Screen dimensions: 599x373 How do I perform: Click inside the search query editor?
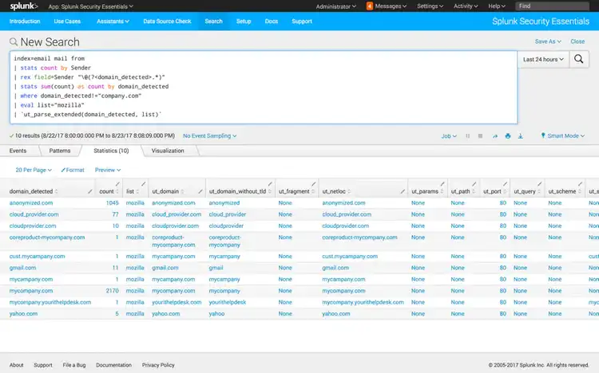264,88
